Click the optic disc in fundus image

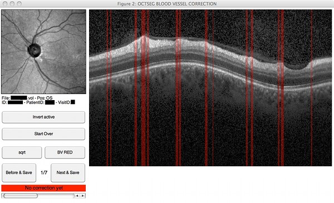click(x=35, y=50)
